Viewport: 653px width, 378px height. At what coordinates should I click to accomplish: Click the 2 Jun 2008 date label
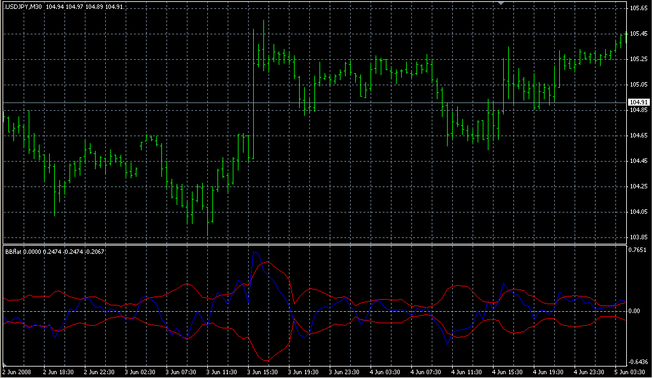click(17, 372)
